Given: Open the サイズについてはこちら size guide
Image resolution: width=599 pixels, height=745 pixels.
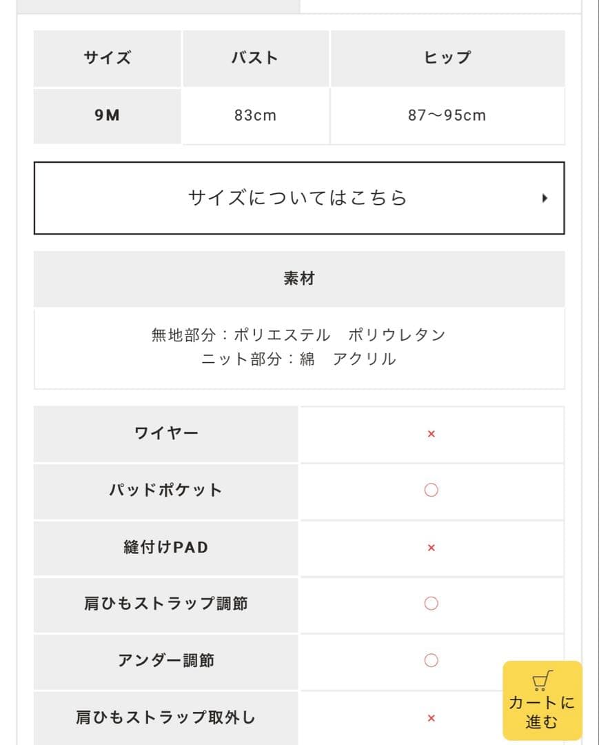Looking at the screenshot, I should pyautogui.click(x=298, y=199).
